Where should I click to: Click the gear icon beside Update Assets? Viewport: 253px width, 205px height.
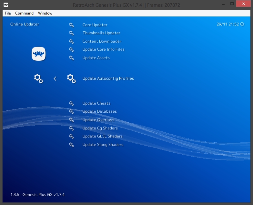(x=72, y=58)
